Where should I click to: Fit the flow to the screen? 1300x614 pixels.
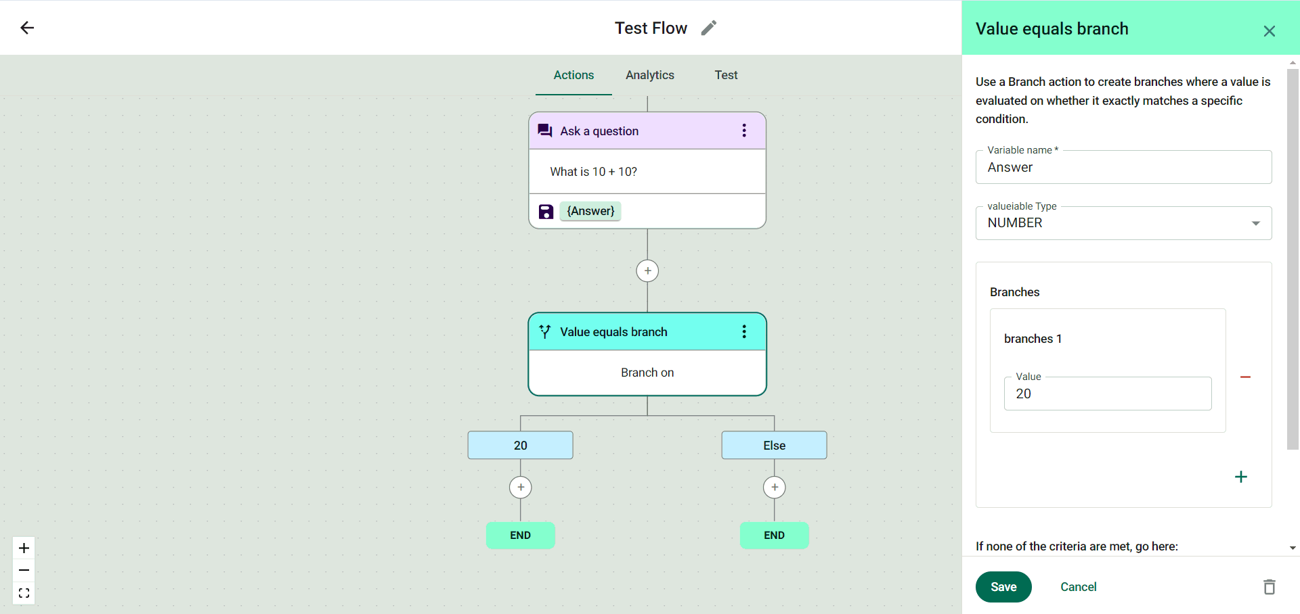24,593
